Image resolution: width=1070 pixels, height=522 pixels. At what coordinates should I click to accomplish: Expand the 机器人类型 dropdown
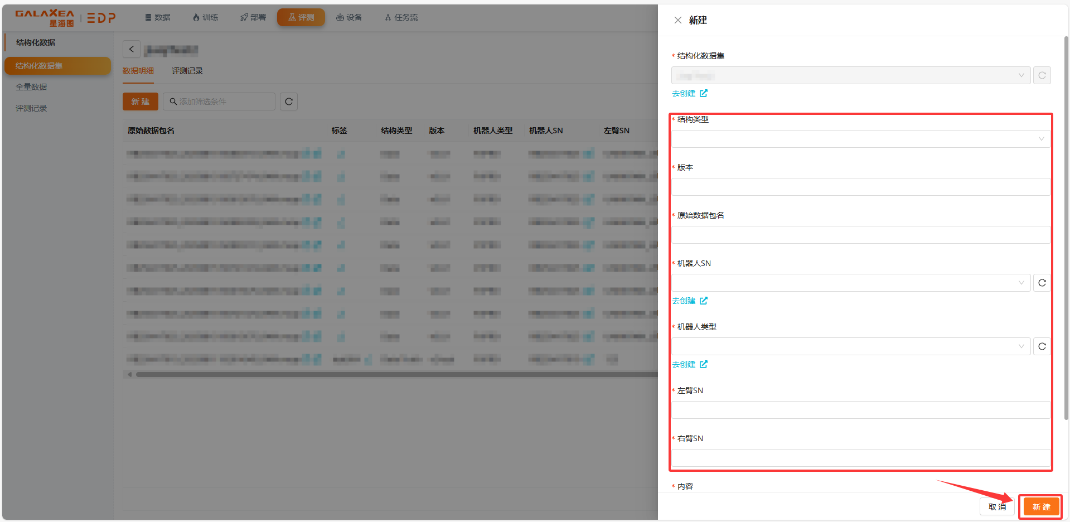pyautogui.click(x=850, y=346)
